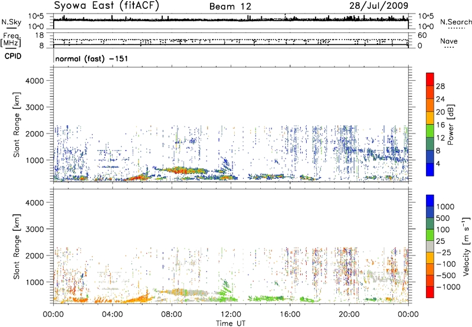Click power colorbar tick value 28

pos(440,86)
